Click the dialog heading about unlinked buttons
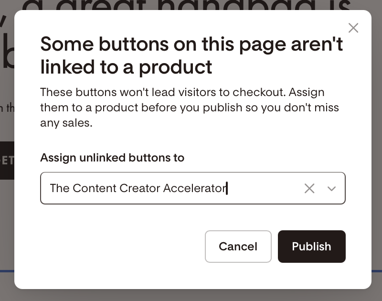This screenshot has width=382, height=301. (x=191, y=55)
